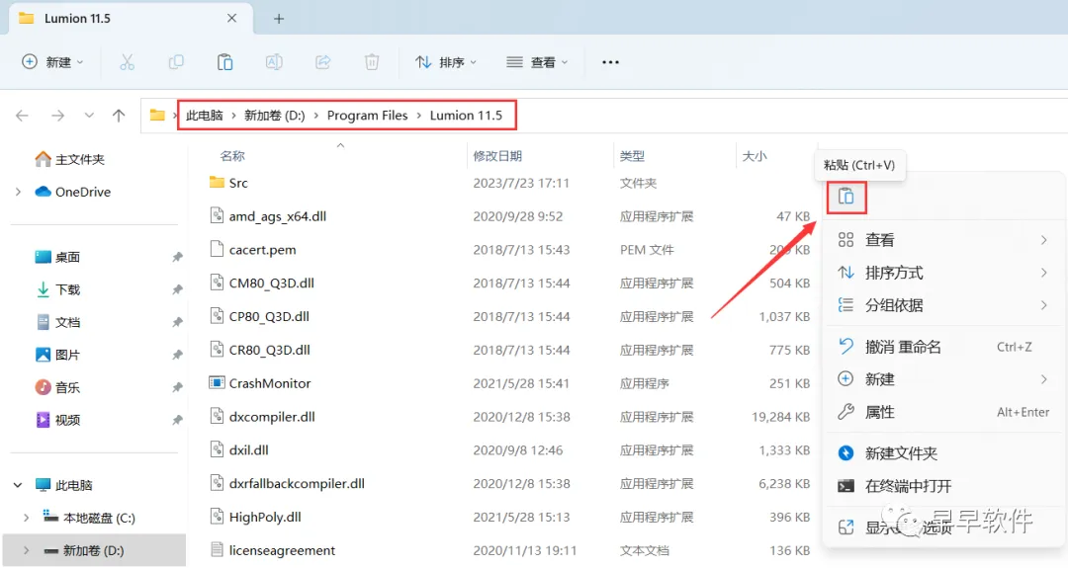Click Program Files in the address breadcrumb
Screen dimensions: 1068x568
click(x=367, y=116)
